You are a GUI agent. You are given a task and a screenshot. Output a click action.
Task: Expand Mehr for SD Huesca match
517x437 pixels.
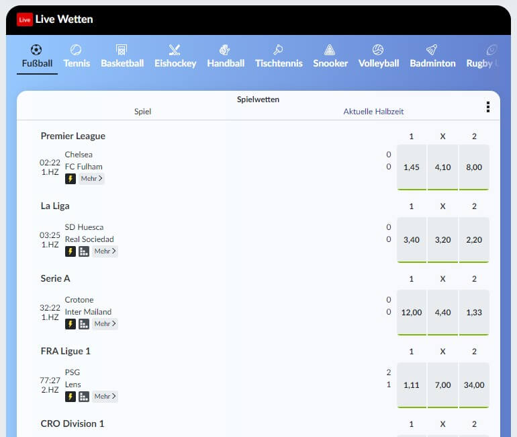coord(105,251)
